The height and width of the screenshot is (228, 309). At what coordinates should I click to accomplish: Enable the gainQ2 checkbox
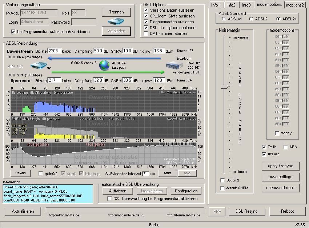tap(41, 173)
